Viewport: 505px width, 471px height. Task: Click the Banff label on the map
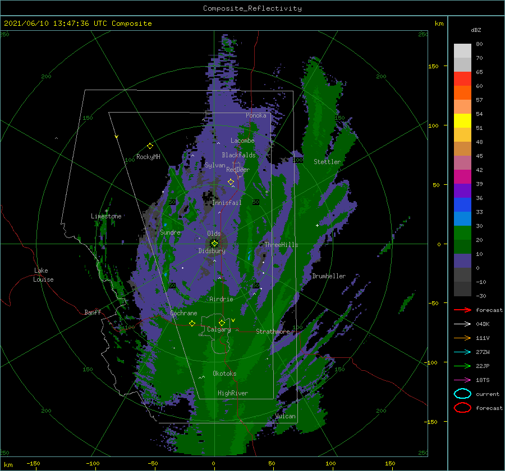[93, 312]
